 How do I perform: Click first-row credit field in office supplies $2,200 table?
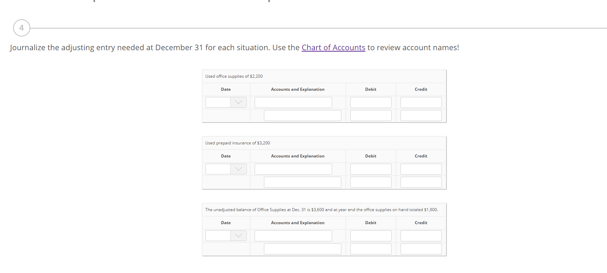pos(421,102)
